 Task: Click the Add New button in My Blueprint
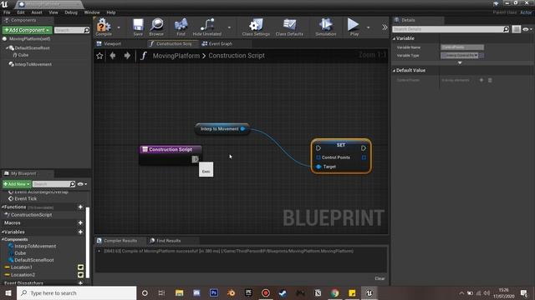point(17,184)
